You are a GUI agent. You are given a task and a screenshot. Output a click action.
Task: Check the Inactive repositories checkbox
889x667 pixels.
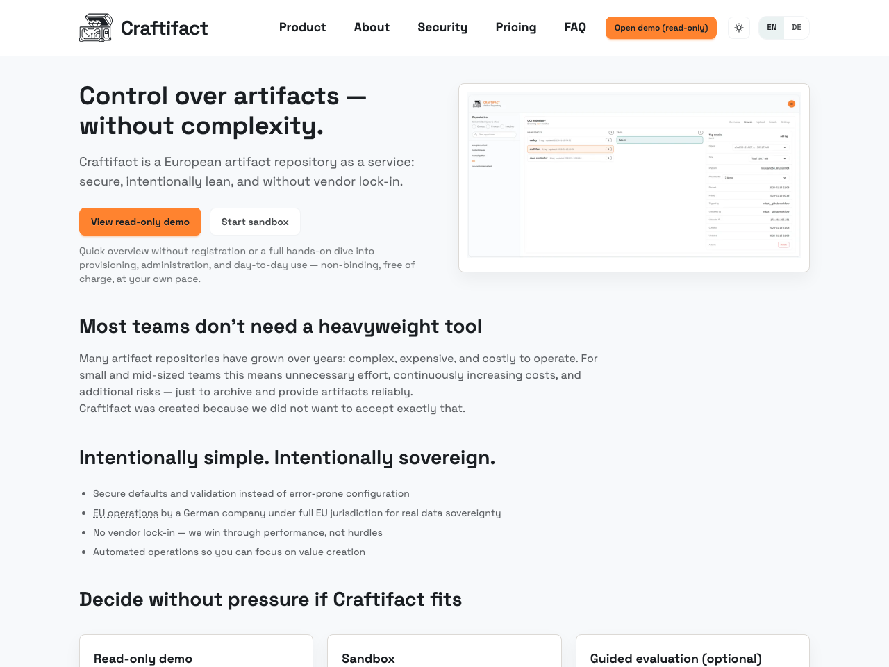[x=502, y=126]
